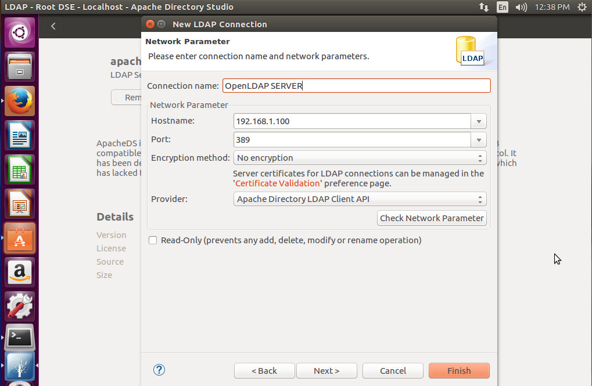Open the Amazon launcher icon
The height and width of the screenshot is (386, 592).
click(x=20, y=272)
